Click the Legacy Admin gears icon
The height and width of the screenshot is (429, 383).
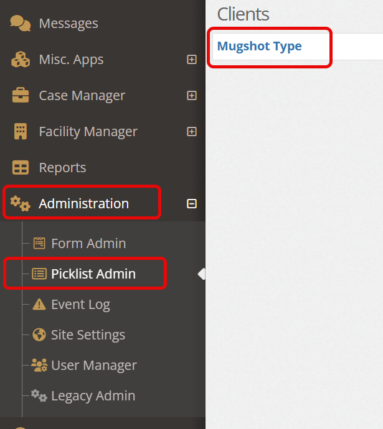coord(39,396)
